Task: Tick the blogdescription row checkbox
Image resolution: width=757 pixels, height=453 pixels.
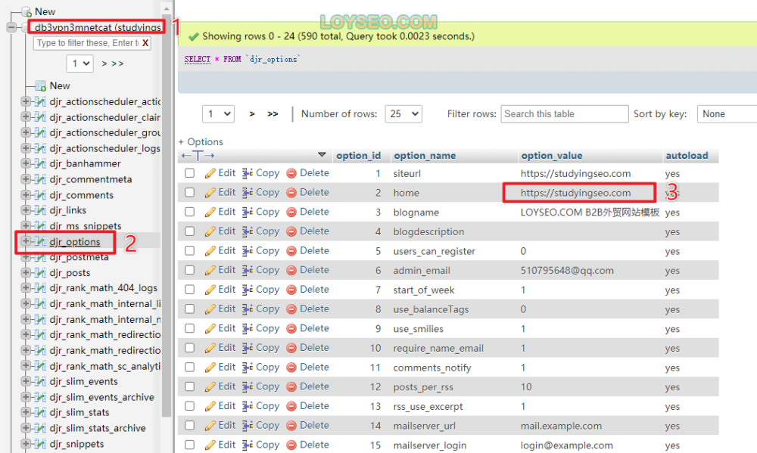Action: pos(190,231)
